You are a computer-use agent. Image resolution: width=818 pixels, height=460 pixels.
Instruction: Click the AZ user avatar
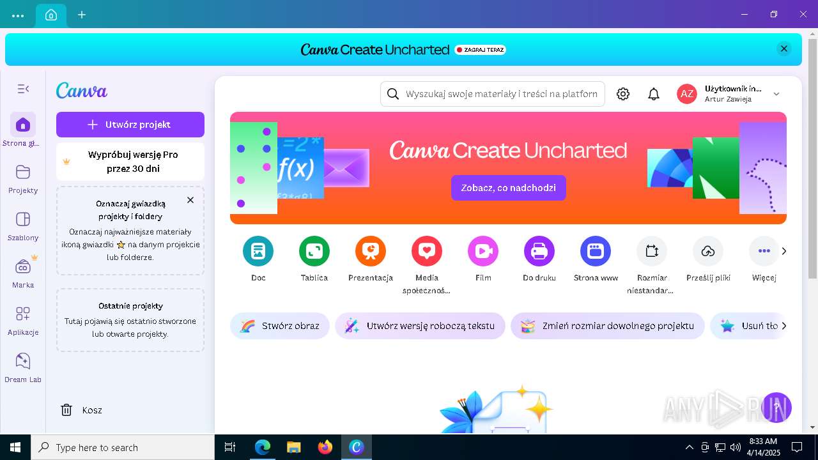[x=687, y=94]
